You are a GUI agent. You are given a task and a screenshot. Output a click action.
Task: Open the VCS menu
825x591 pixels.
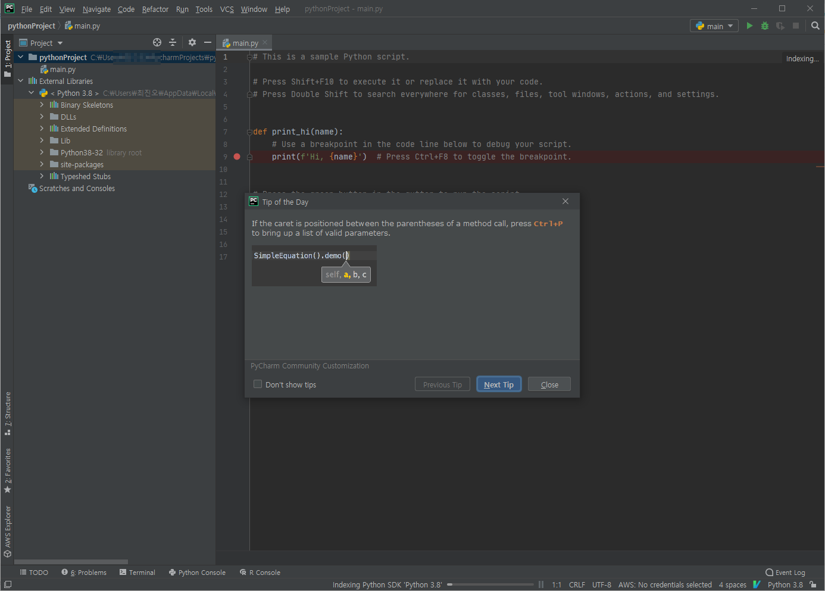tap(227, 9)
